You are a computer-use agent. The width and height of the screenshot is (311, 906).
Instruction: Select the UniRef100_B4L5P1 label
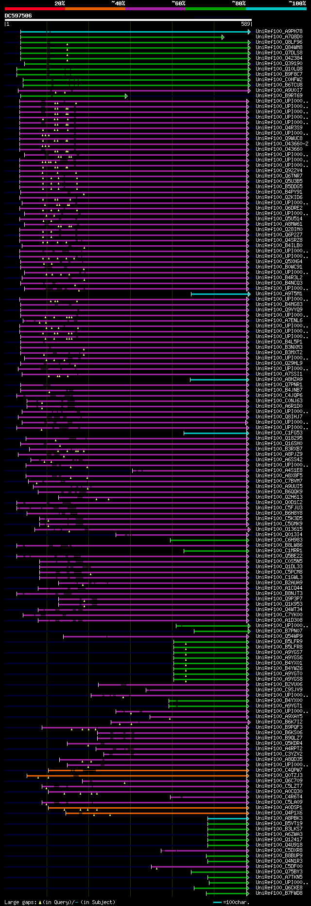click(279, 342)
